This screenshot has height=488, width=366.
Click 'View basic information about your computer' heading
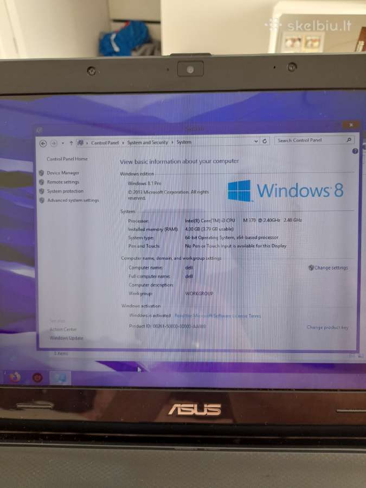click(179, 162)
